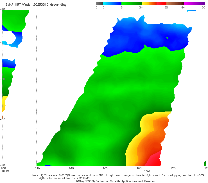Click the '64' color scale label

coord(183,7)
